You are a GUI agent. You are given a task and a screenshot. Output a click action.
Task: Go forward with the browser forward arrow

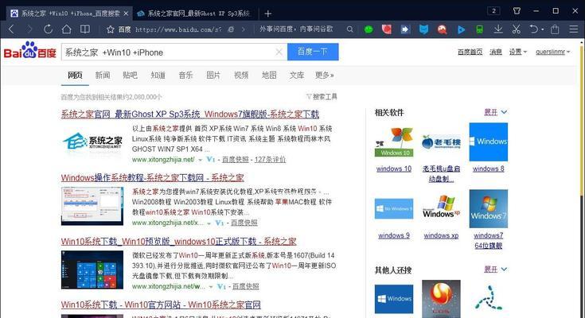point(29,29)
